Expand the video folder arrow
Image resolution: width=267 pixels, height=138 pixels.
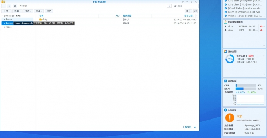pyautogui.click(x=5, y=27)
